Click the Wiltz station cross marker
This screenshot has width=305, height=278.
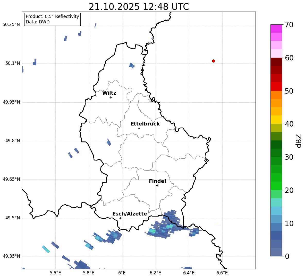111,97
